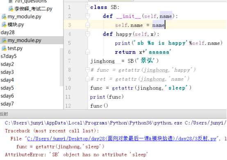Click the "getattr(jinghong,'sleep')" editor line
The height and width of the screenshot is (160, 227).
coord(141,88)
